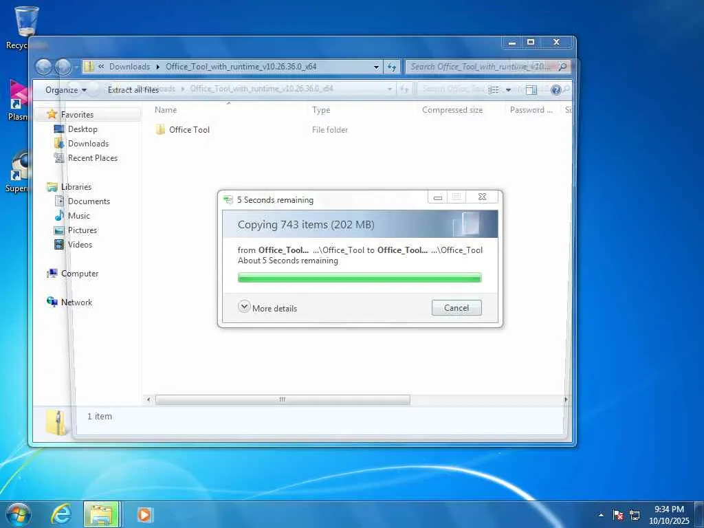Open the Pictures library
Viewport: 704px width, 528px height.
coord(82,230)
